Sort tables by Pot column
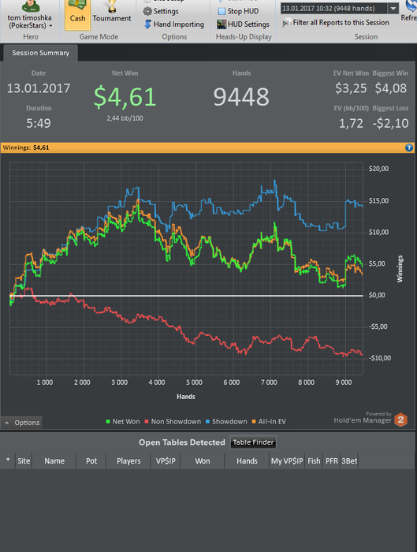417x552 pixels. coord(91,461)
